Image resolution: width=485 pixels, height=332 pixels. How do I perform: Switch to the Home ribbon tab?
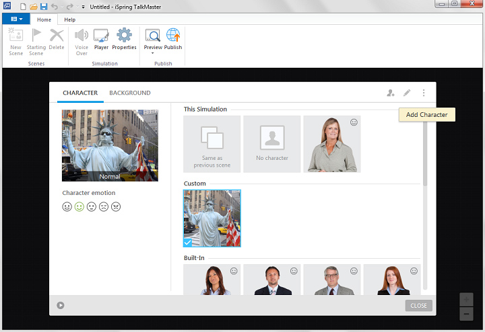point(44,19)
